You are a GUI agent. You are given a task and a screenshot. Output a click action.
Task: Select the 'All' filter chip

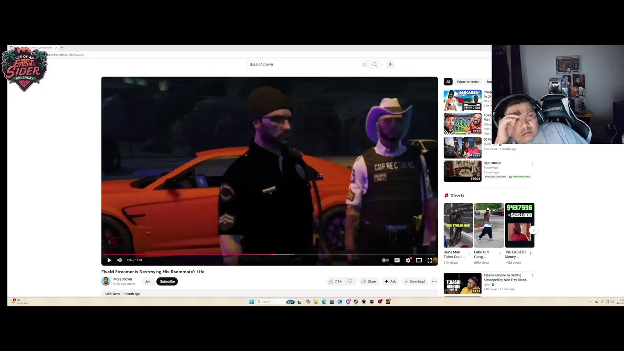pyautogui.click(x=448, y=82)
